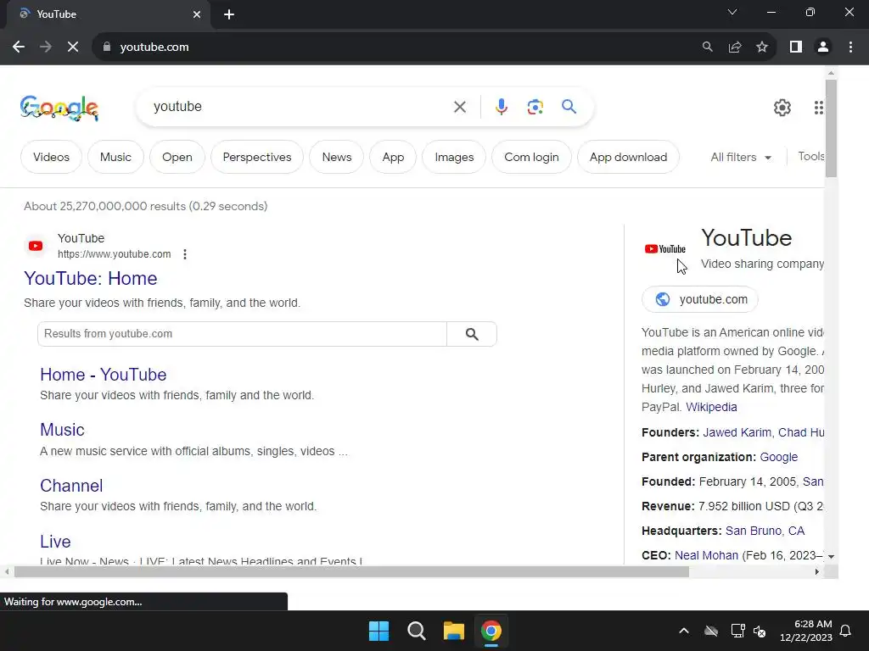
Task: Click the Google logo
Action: [x=59, y=108]
